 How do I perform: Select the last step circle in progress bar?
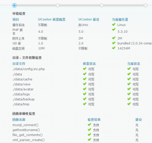click(x=146, y=5)
